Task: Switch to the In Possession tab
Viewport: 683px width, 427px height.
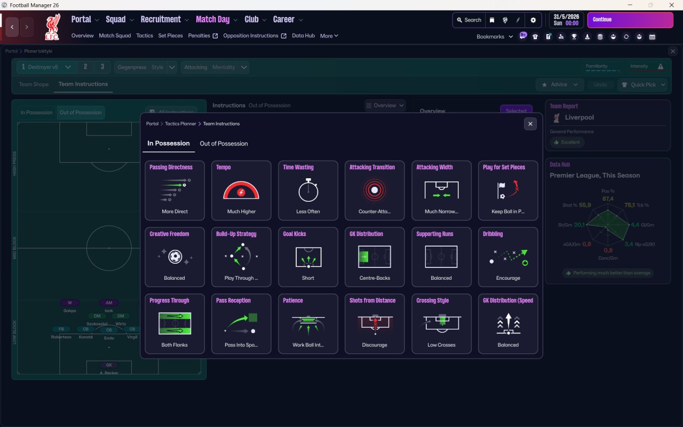Action: (x=169, y=144)
